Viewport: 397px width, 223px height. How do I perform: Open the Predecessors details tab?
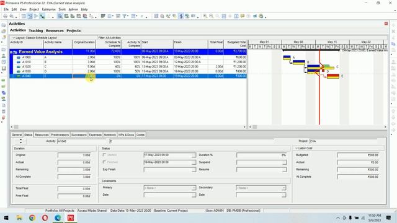click(60, 135)
